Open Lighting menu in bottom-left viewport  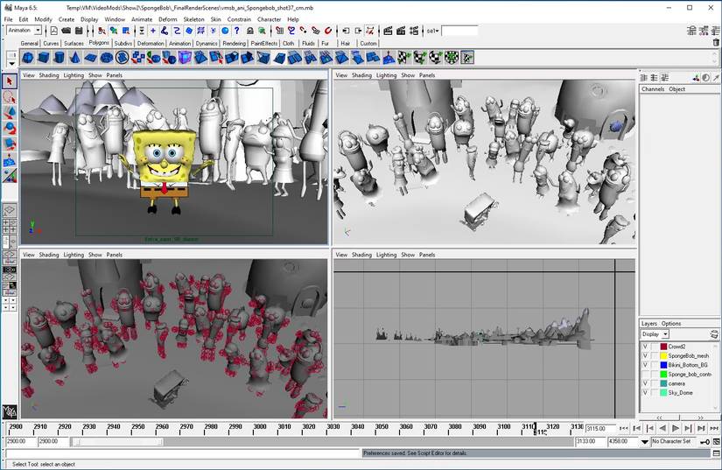pyautogui.click(x=74, y=255)
